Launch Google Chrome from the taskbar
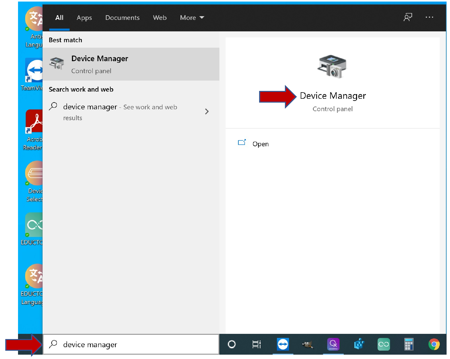The width and height of the screenshot is (450, 359). [434, 344]
